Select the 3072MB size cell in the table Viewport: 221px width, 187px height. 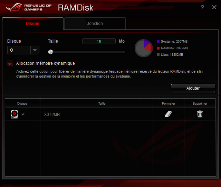tap(52, 115)
